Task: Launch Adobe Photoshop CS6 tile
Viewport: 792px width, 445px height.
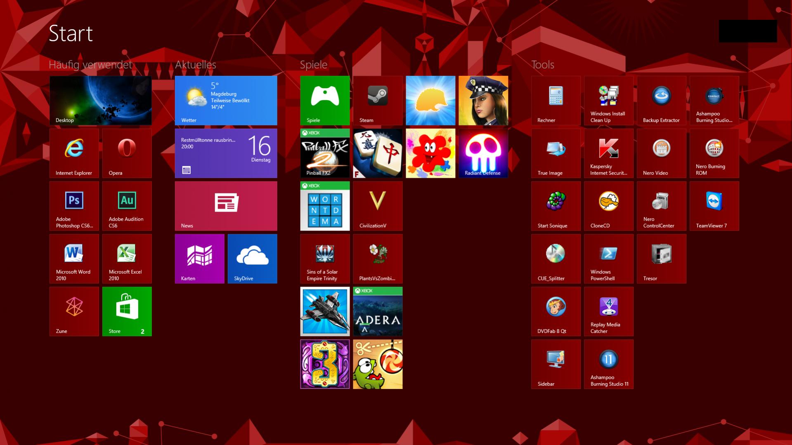Action: (x=74, y=206)
